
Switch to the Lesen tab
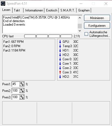6,10
